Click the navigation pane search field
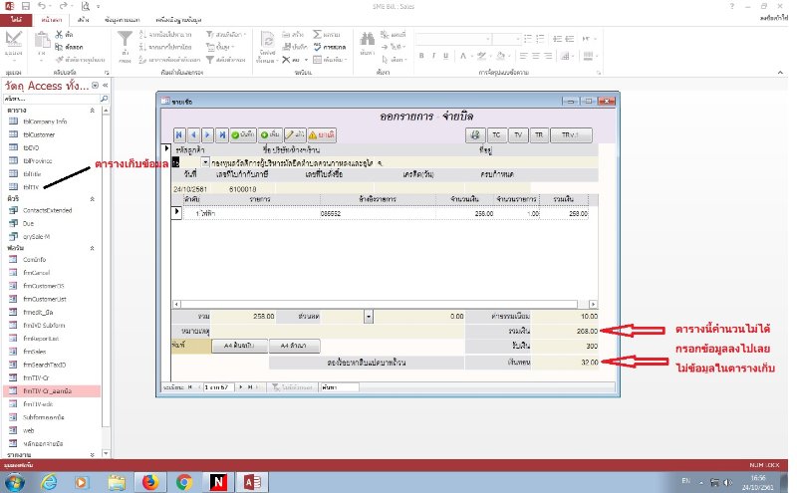The image size is (797, 493). click(x=50, y=100)
